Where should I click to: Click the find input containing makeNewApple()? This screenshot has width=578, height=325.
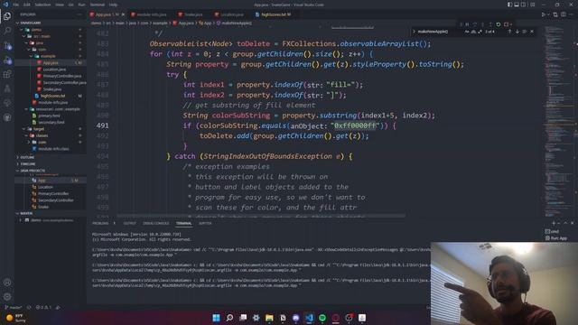tap(440, 32)
